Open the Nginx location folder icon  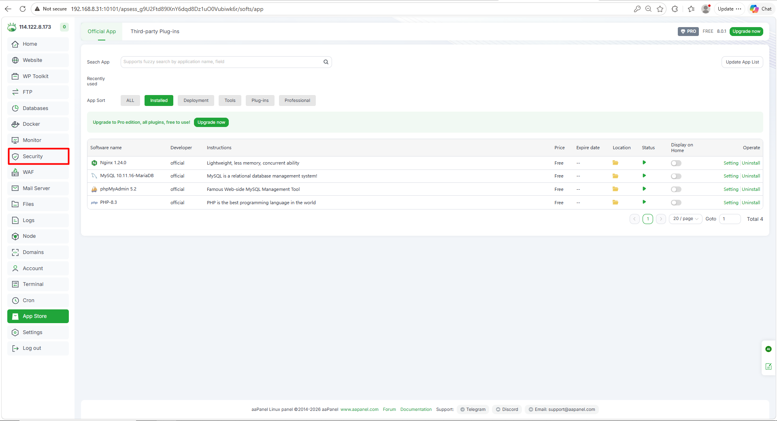click(x=615, y=163)
